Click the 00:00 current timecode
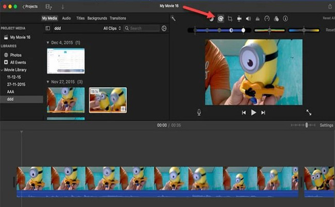 [x=162, y=125]
